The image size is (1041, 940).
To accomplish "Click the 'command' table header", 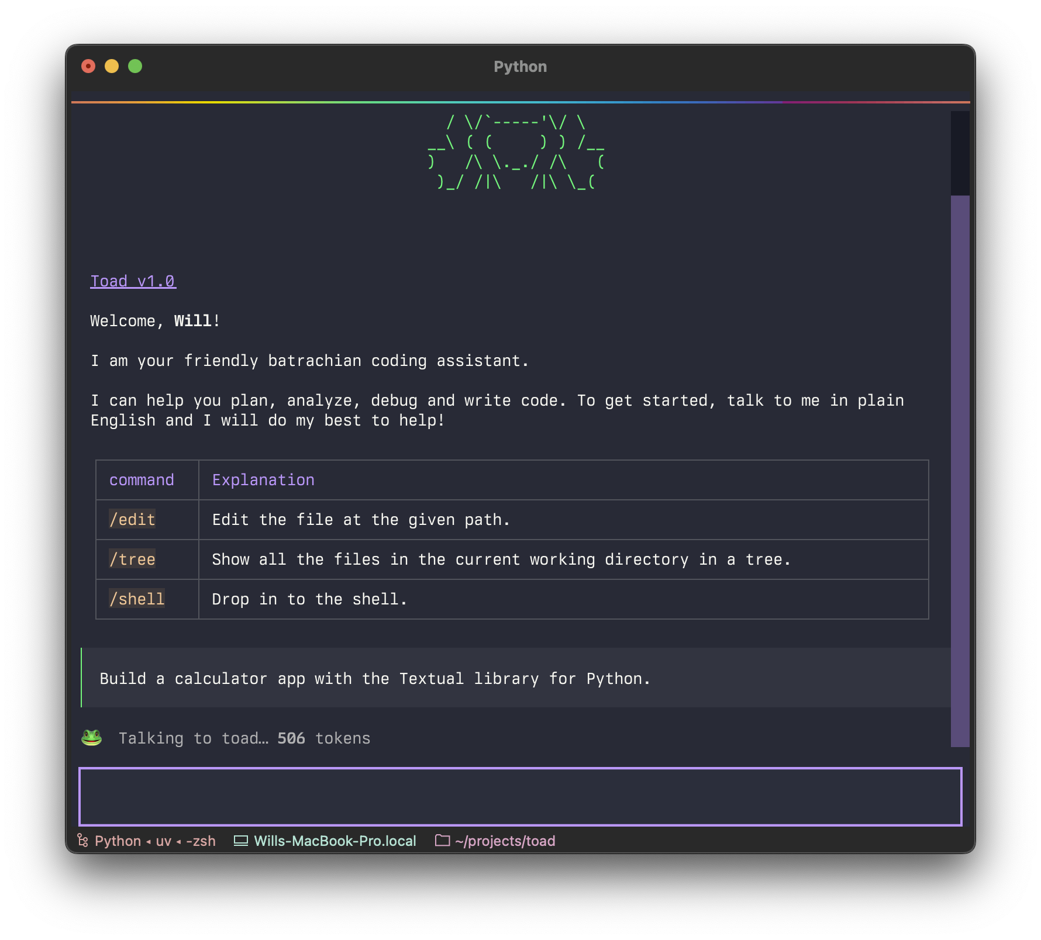I will point(142,480).
